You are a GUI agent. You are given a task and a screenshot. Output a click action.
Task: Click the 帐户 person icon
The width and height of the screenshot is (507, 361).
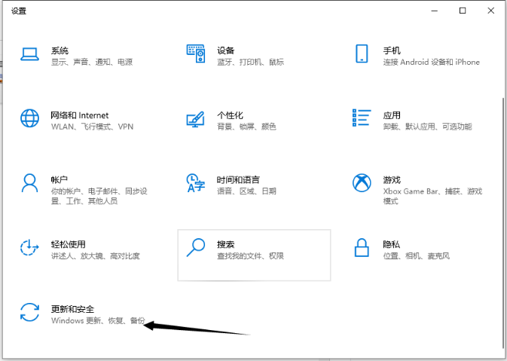tap(29, 183)
